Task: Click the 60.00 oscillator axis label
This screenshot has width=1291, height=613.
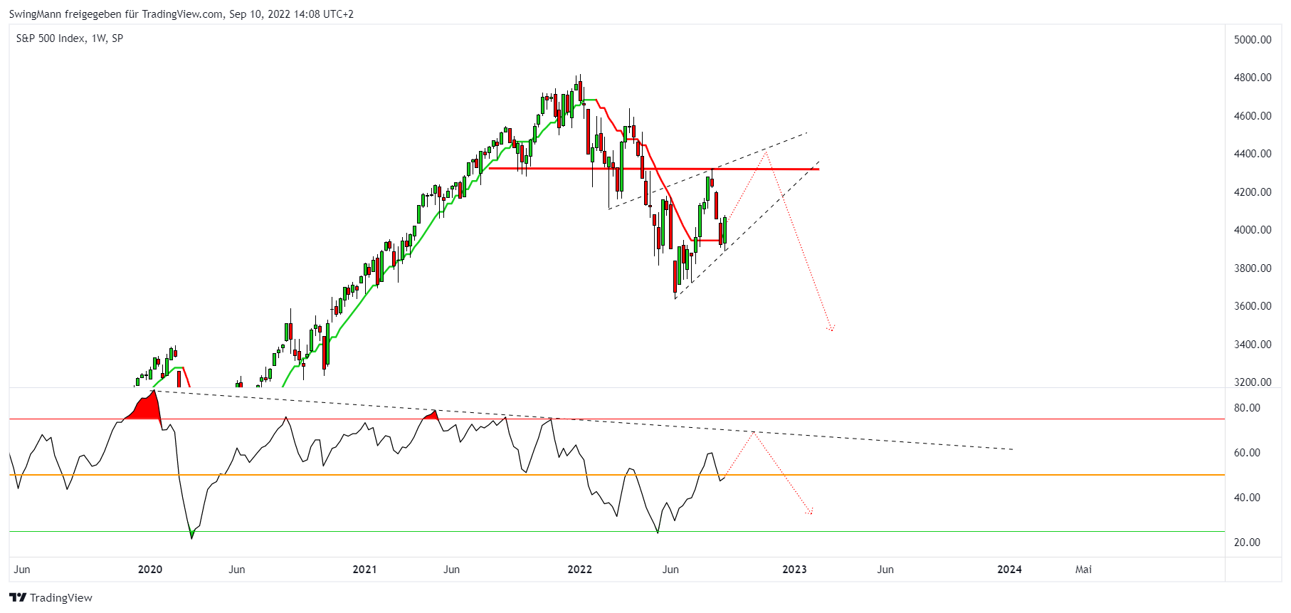Action: click(1247, 453)
